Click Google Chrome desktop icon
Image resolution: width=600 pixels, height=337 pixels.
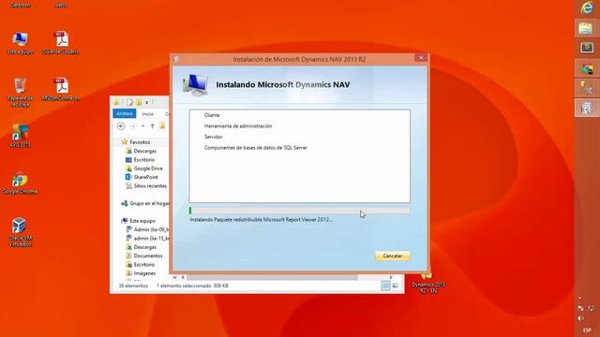coord(20,183)
